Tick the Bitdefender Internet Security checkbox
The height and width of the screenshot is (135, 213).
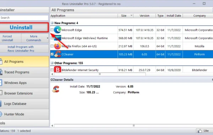click(x=52, y=70)
